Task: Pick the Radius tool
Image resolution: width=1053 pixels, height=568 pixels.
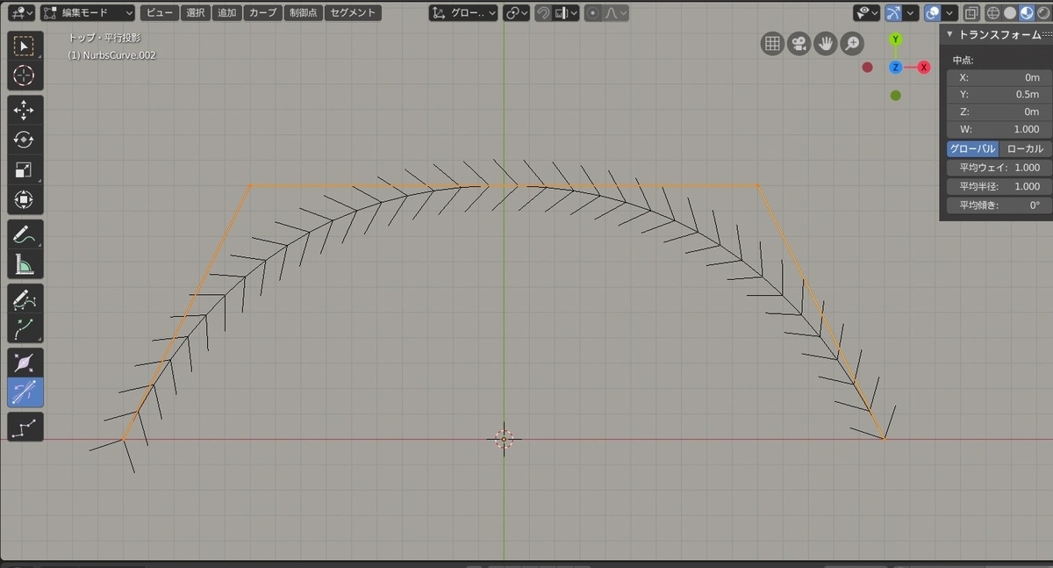Action: [x=25, y=363]
